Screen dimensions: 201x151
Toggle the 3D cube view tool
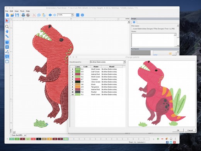pyautogui.click(x=7, y=42)
